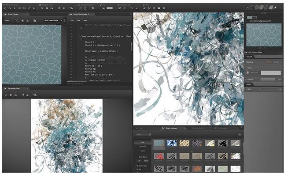Collapse the brush header handle at top right
Screen dimensions: 288x174
(264, 13)
